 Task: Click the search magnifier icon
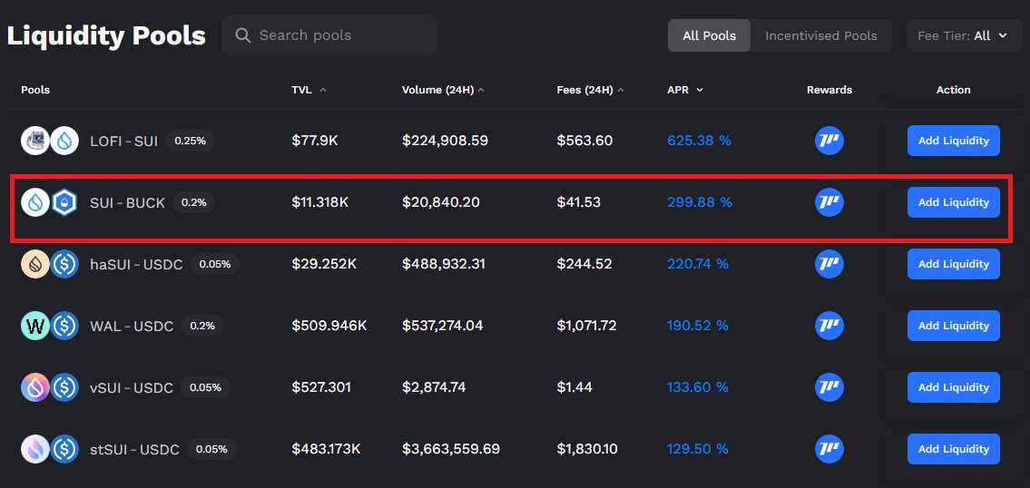pos(243,35)
